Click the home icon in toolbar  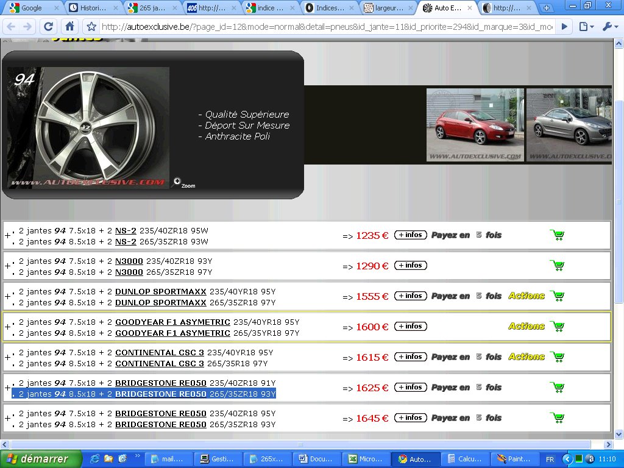[70, 27]
